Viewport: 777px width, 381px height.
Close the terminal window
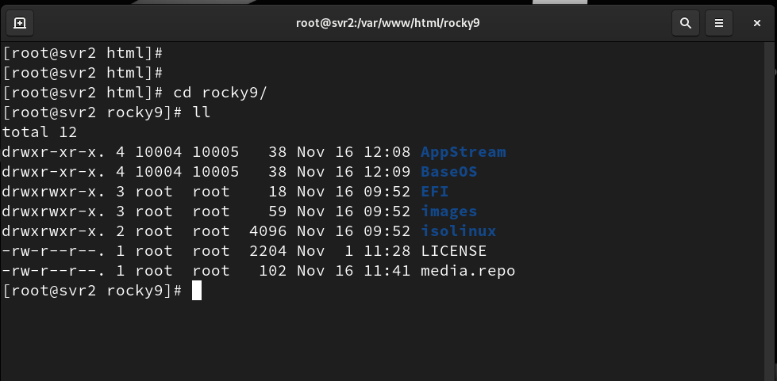[x=757, y=23]
